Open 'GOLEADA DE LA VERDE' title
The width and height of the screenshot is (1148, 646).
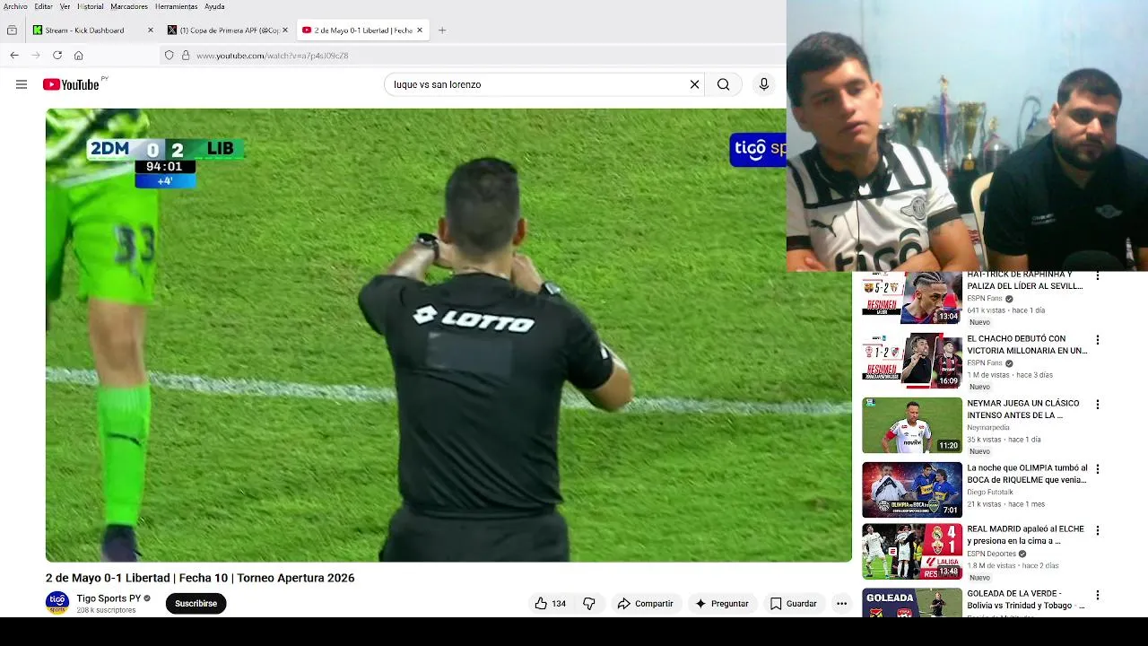point(1026,599)
